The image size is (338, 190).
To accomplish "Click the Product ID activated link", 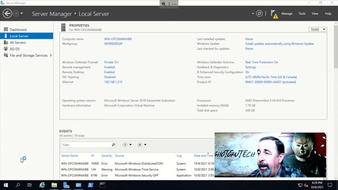I will coord(270,82).
